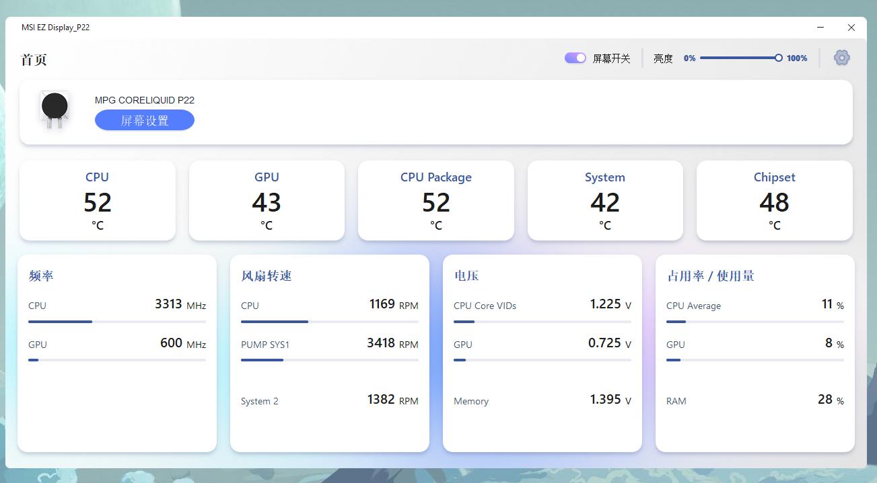The width and height of the screenshot is (877, 483).
Task: Select the System temperature card
Action: pos(605,200)
